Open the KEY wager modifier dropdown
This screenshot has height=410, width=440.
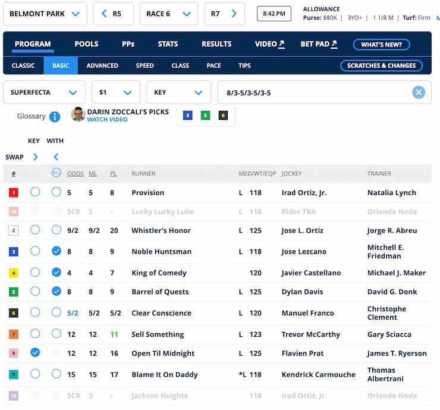tap(178, 92)
